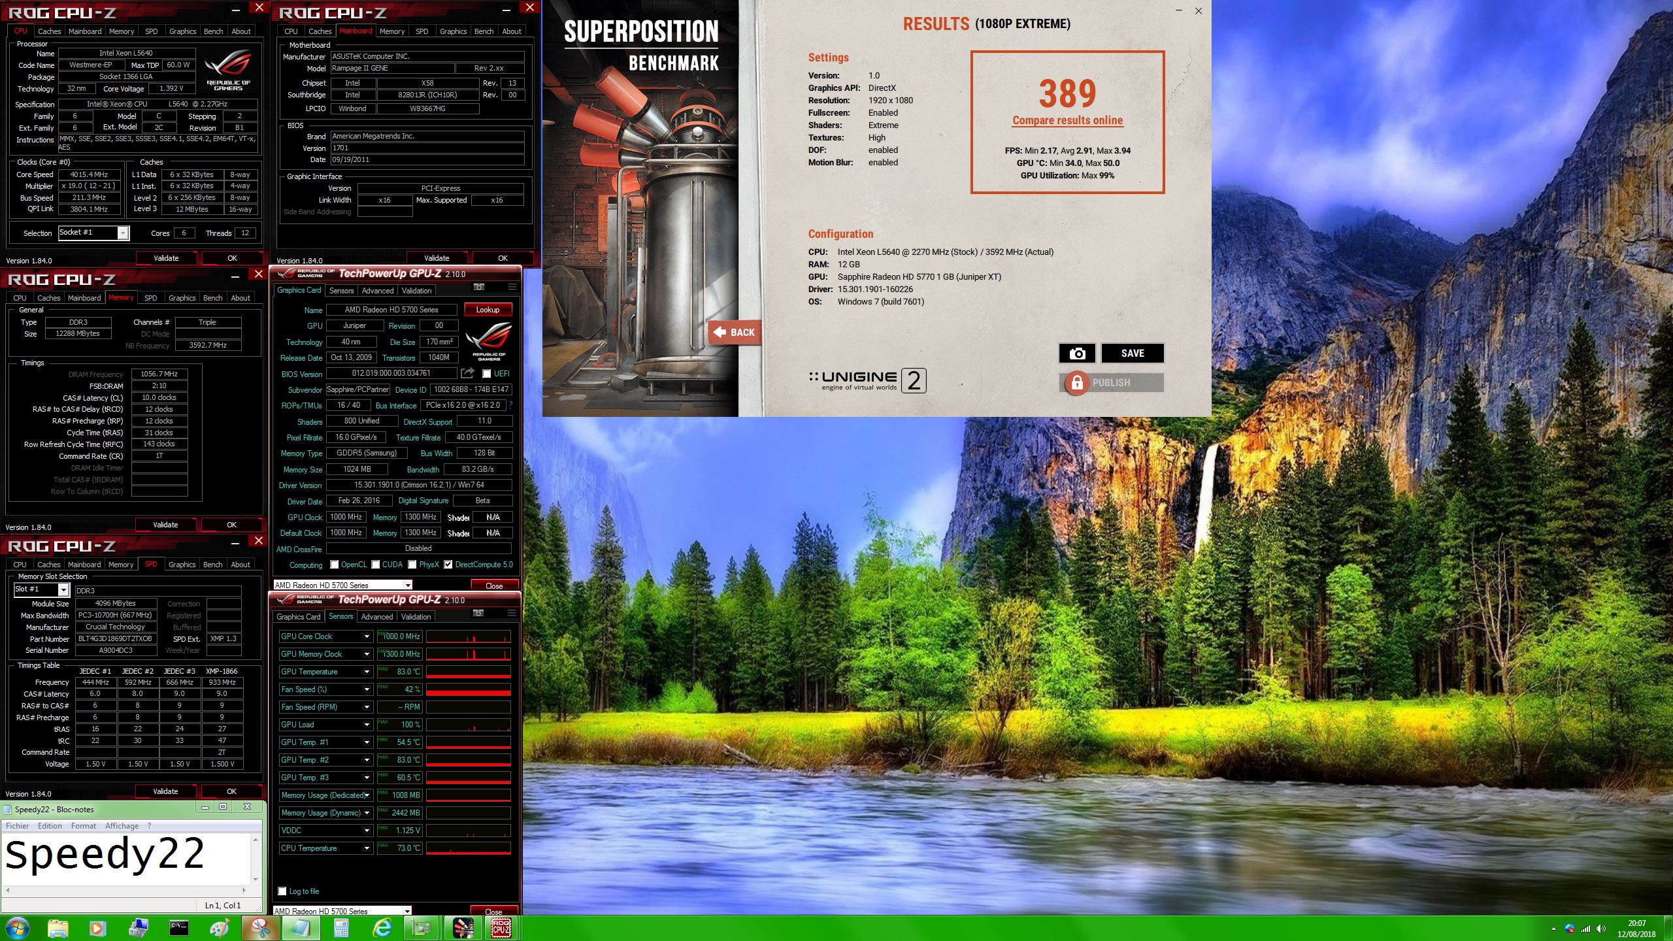1673x941 pixels.
Task: Click Show desktop button at taskbar end
Action: tap(1668, 928)
